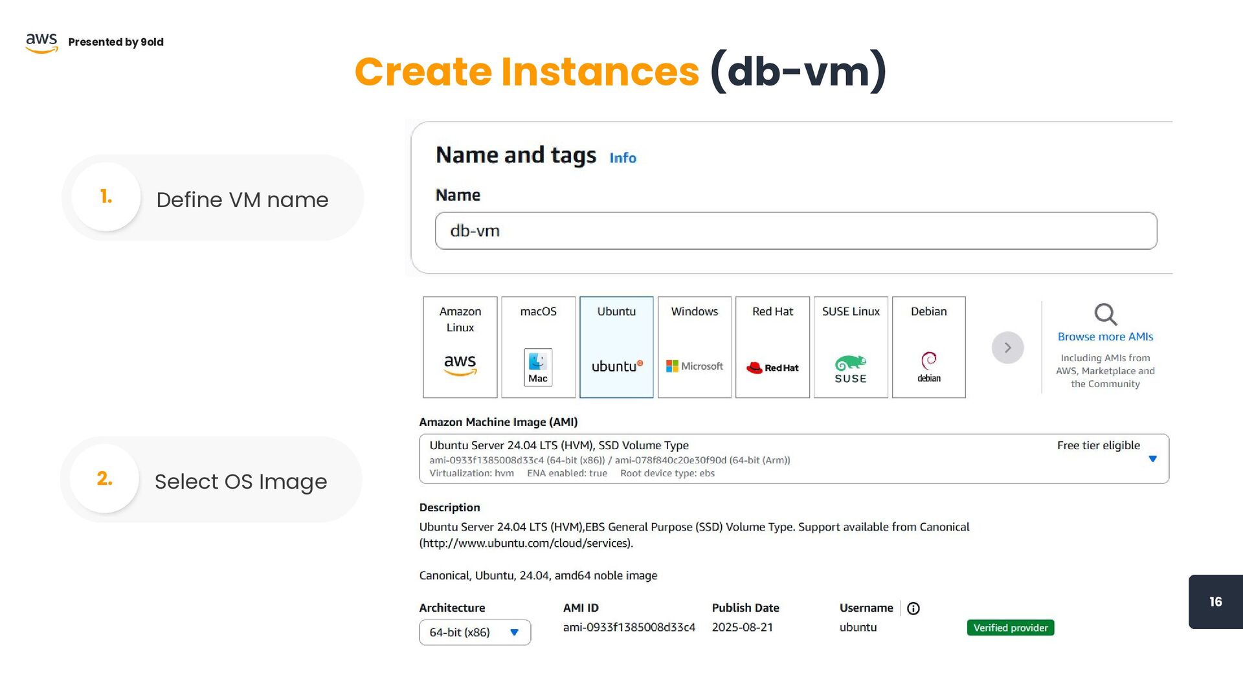Click the AWS logo in header
1243x699 pixels.
(x=41, y=43)
